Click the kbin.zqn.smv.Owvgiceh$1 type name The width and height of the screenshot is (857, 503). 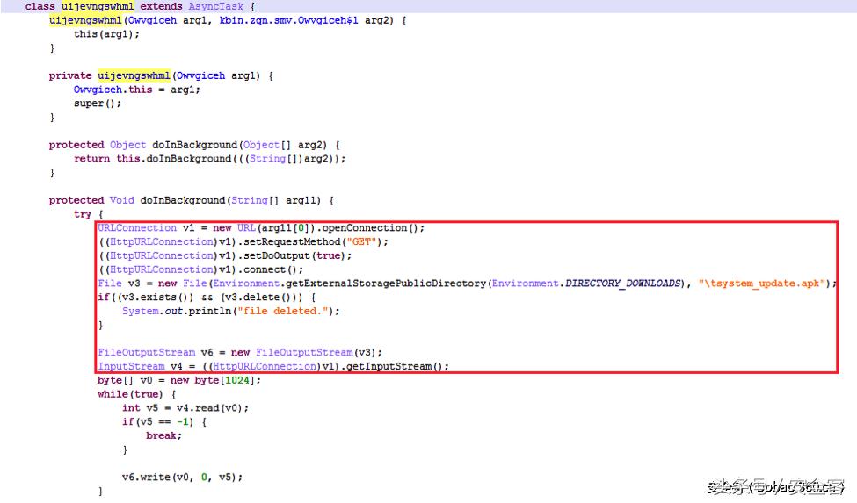(288, 20)
